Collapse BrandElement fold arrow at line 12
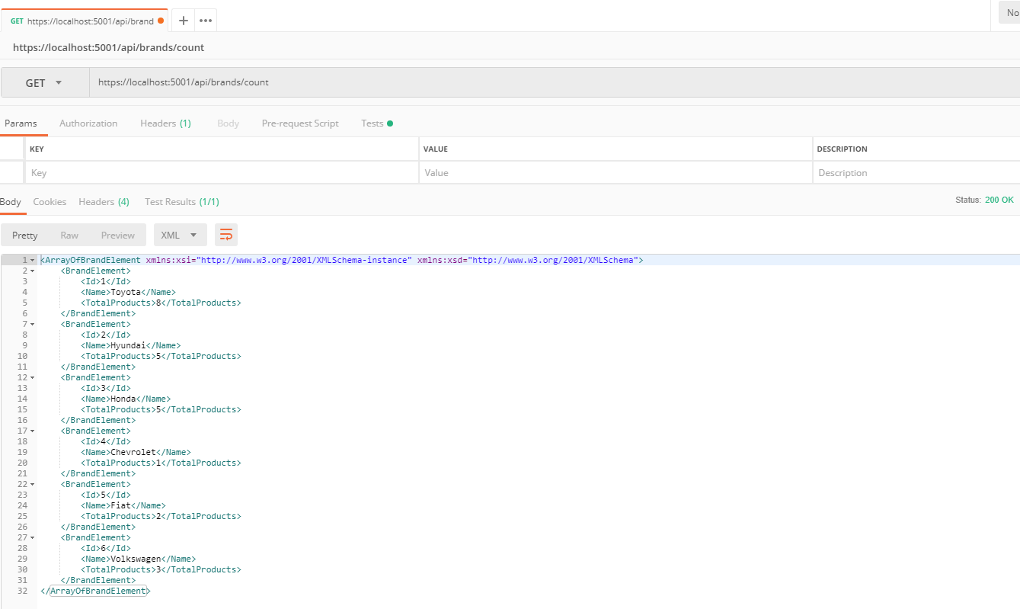Screen dimensions: 1020x609 (33, 378)
